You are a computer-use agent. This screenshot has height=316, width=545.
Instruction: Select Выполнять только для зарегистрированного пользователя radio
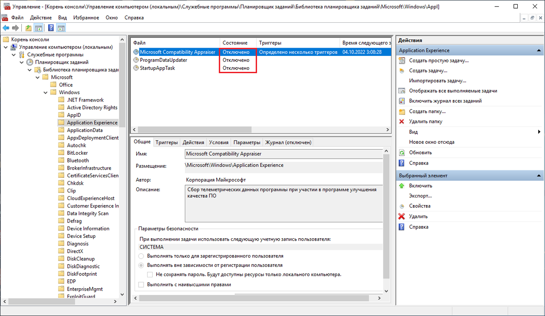[x=141, y=256]
